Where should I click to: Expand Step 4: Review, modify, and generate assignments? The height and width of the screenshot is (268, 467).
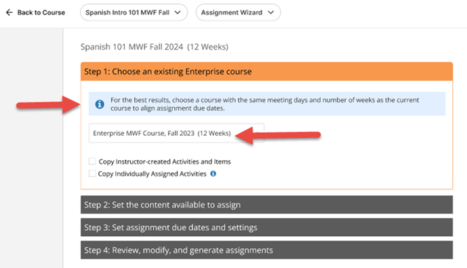(x=266, y=250)
